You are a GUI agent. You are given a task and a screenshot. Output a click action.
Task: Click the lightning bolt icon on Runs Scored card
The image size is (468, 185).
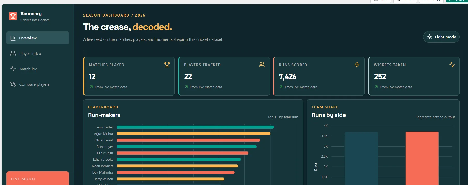click(x=357, y=65)
